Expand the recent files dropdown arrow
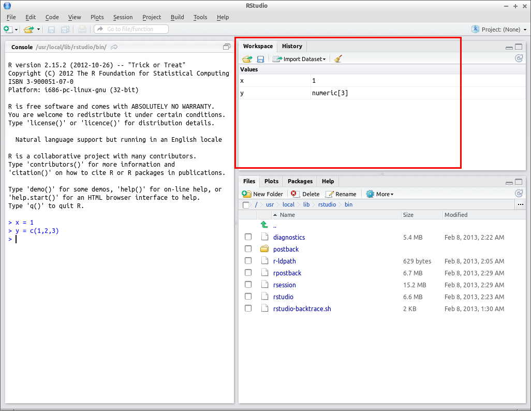Viewport: 531px width, 411px height. pyautogui.click(x=38, y=30)
